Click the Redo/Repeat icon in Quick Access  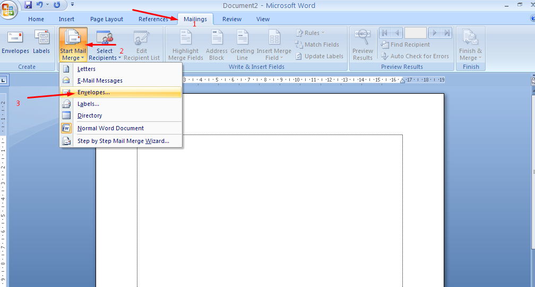[x=57, y=5]
